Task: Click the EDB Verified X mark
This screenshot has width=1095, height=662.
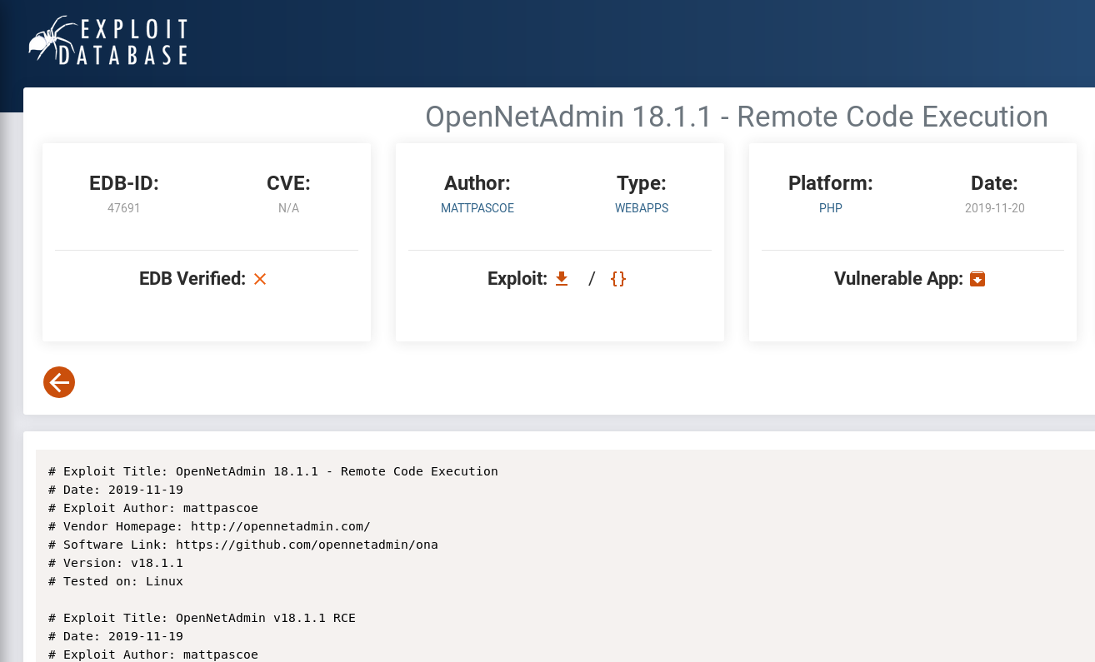Action: pos(260,279)
